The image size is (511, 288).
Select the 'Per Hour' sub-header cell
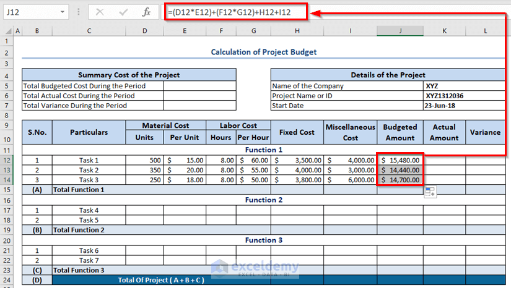click(253, 137)
